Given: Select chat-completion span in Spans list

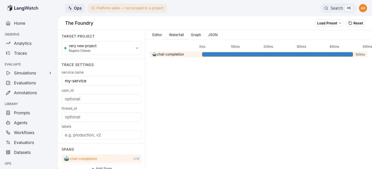Looking at the screenshot, I should (101, 159).
